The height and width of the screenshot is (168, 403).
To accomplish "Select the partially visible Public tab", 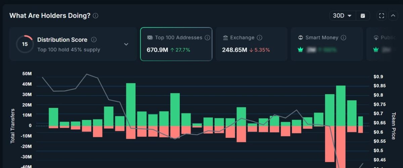I will click(x=385, y=44).
